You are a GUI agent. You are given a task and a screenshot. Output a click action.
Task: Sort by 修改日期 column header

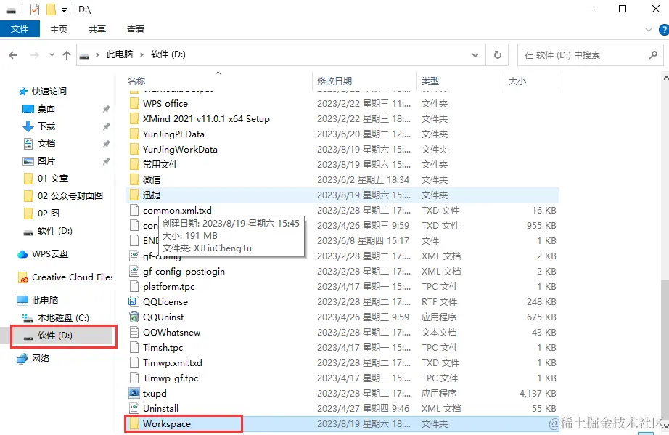334,81
